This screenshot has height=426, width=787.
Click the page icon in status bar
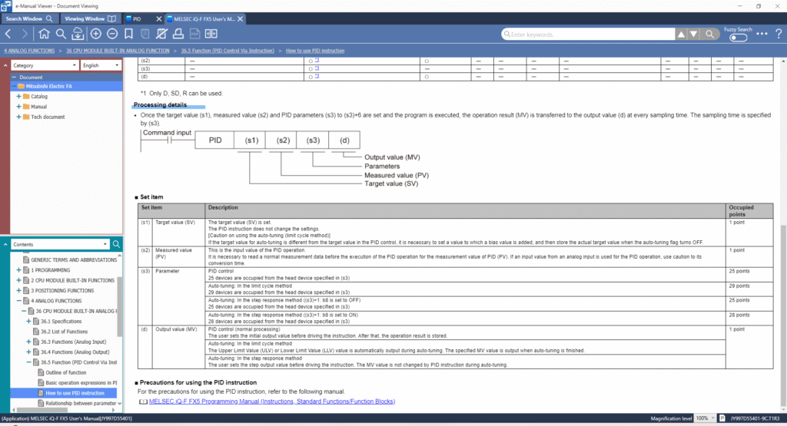722,418
